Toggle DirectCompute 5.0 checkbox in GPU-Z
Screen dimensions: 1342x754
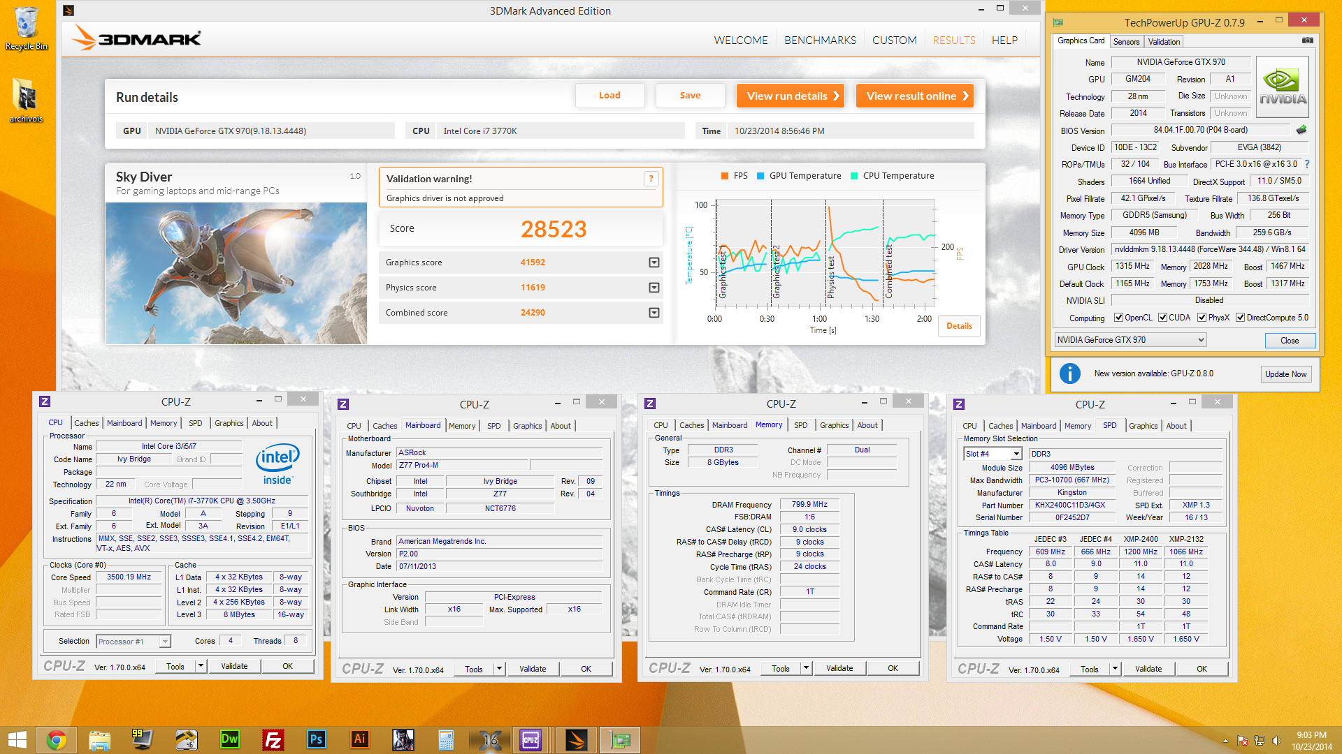click(x=1240, y=318)
